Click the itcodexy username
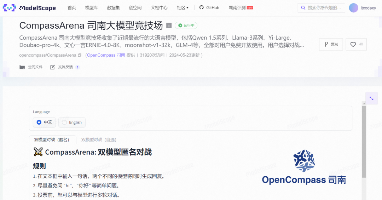The image size is (382, 200). pyautogui.click(x=368, y=8)
